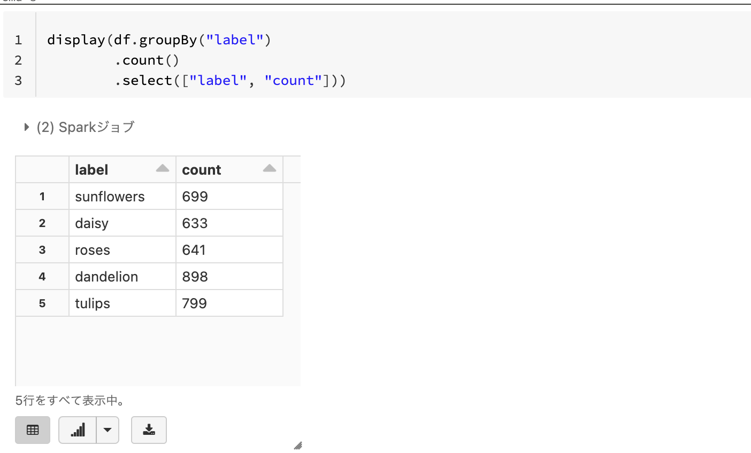
Task: Click row number 1
Action: (42, 197)
